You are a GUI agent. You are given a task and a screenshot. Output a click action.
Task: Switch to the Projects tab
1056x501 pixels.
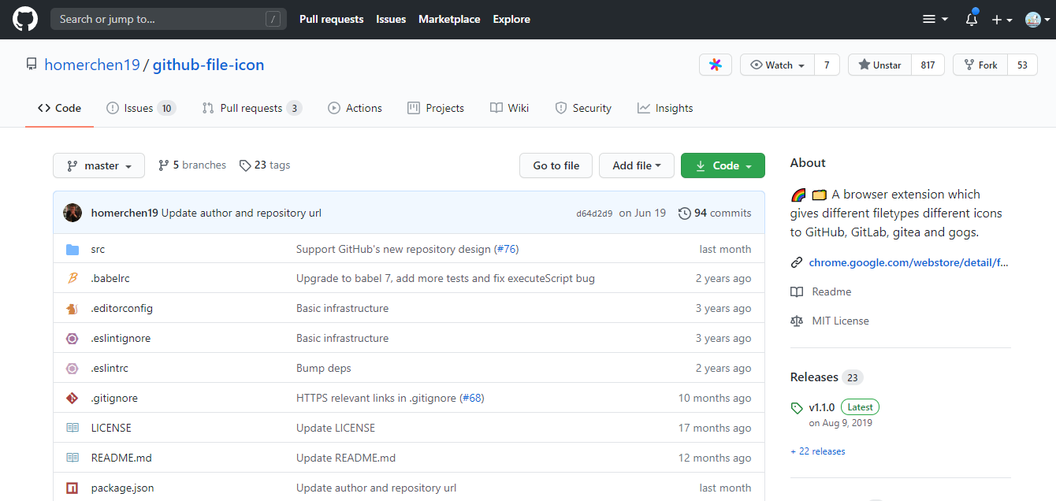click(436, 108)
